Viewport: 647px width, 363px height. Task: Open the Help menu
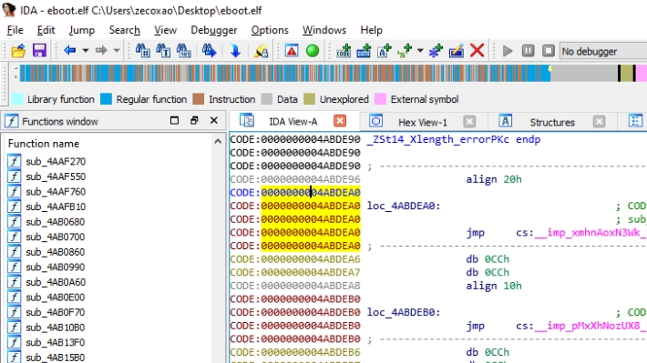372,30
